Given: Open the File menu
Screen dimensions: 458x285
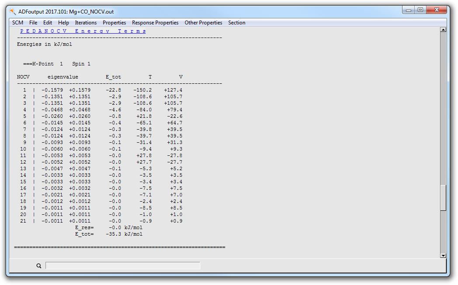Looking at the screenshot, I should 33,23.
